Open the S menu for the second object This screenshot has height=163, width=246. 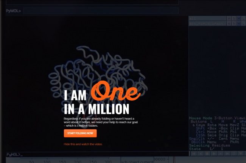(x=234, y=24)
